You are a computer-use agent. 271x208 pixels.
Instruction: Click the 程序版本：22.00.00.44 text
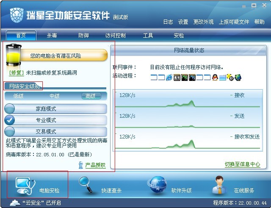pos(240,202)
